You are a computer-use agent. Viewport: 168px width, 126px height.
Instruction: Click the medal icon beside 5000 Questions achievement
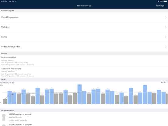[x=4, y=117]
